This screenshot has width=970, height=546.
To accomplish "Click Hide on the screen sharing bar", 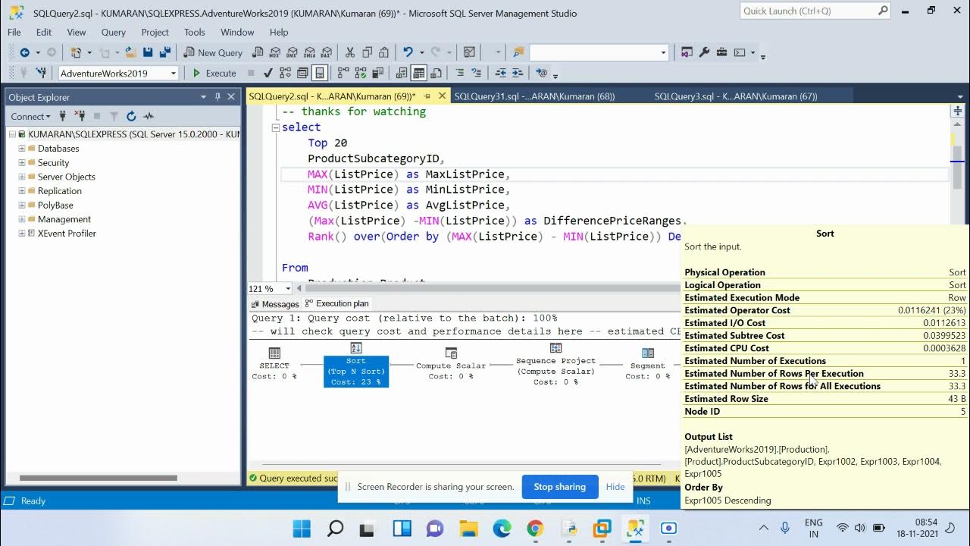I will click(x=615, y=487).
